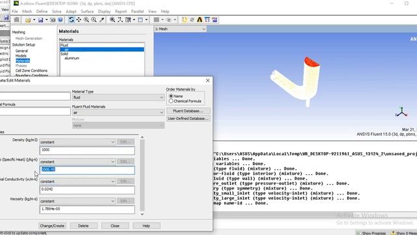Click the yellow hand toolbar icon
The height and width of the screenshot is (235, 417).
pyautogui.click(x=184, y=20)
